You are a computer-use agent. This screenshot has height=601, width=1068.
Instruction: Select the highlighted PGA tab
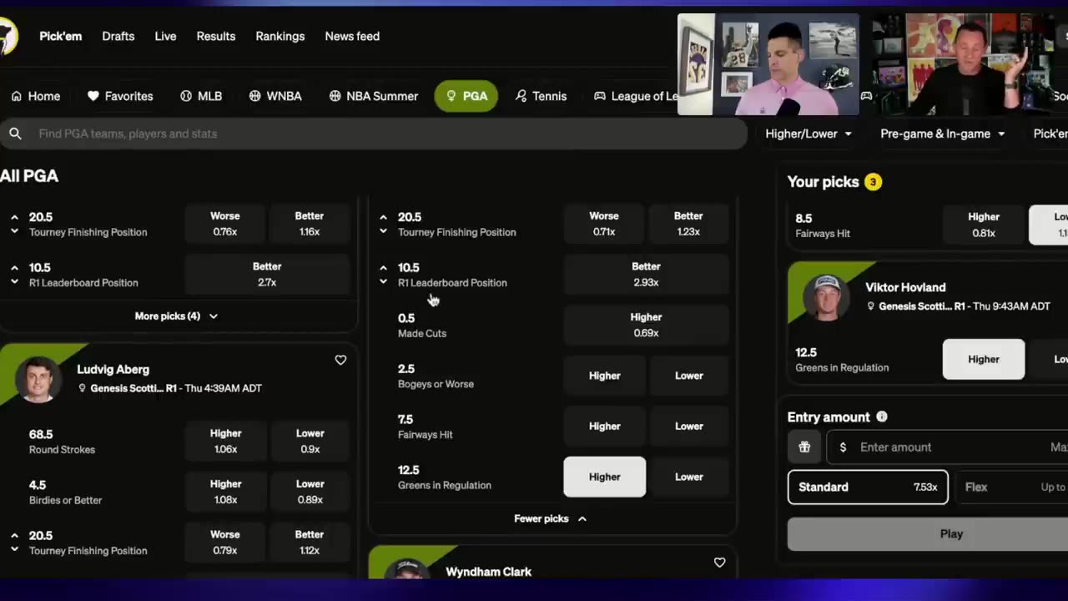[466, 96]
